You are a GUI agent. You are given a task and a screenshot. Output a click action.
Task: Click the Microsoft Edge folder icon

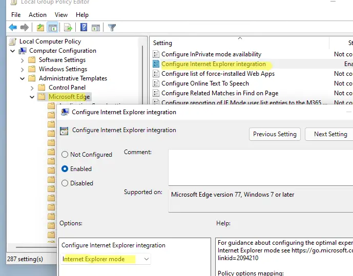coord(41,97)
